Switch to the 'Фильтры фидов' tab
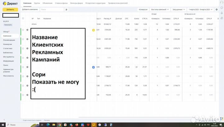 coord(77,3)
